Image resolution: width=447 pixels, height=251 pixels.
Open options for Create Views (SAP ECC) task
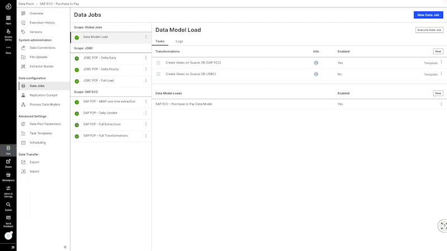tap(441, 62)
